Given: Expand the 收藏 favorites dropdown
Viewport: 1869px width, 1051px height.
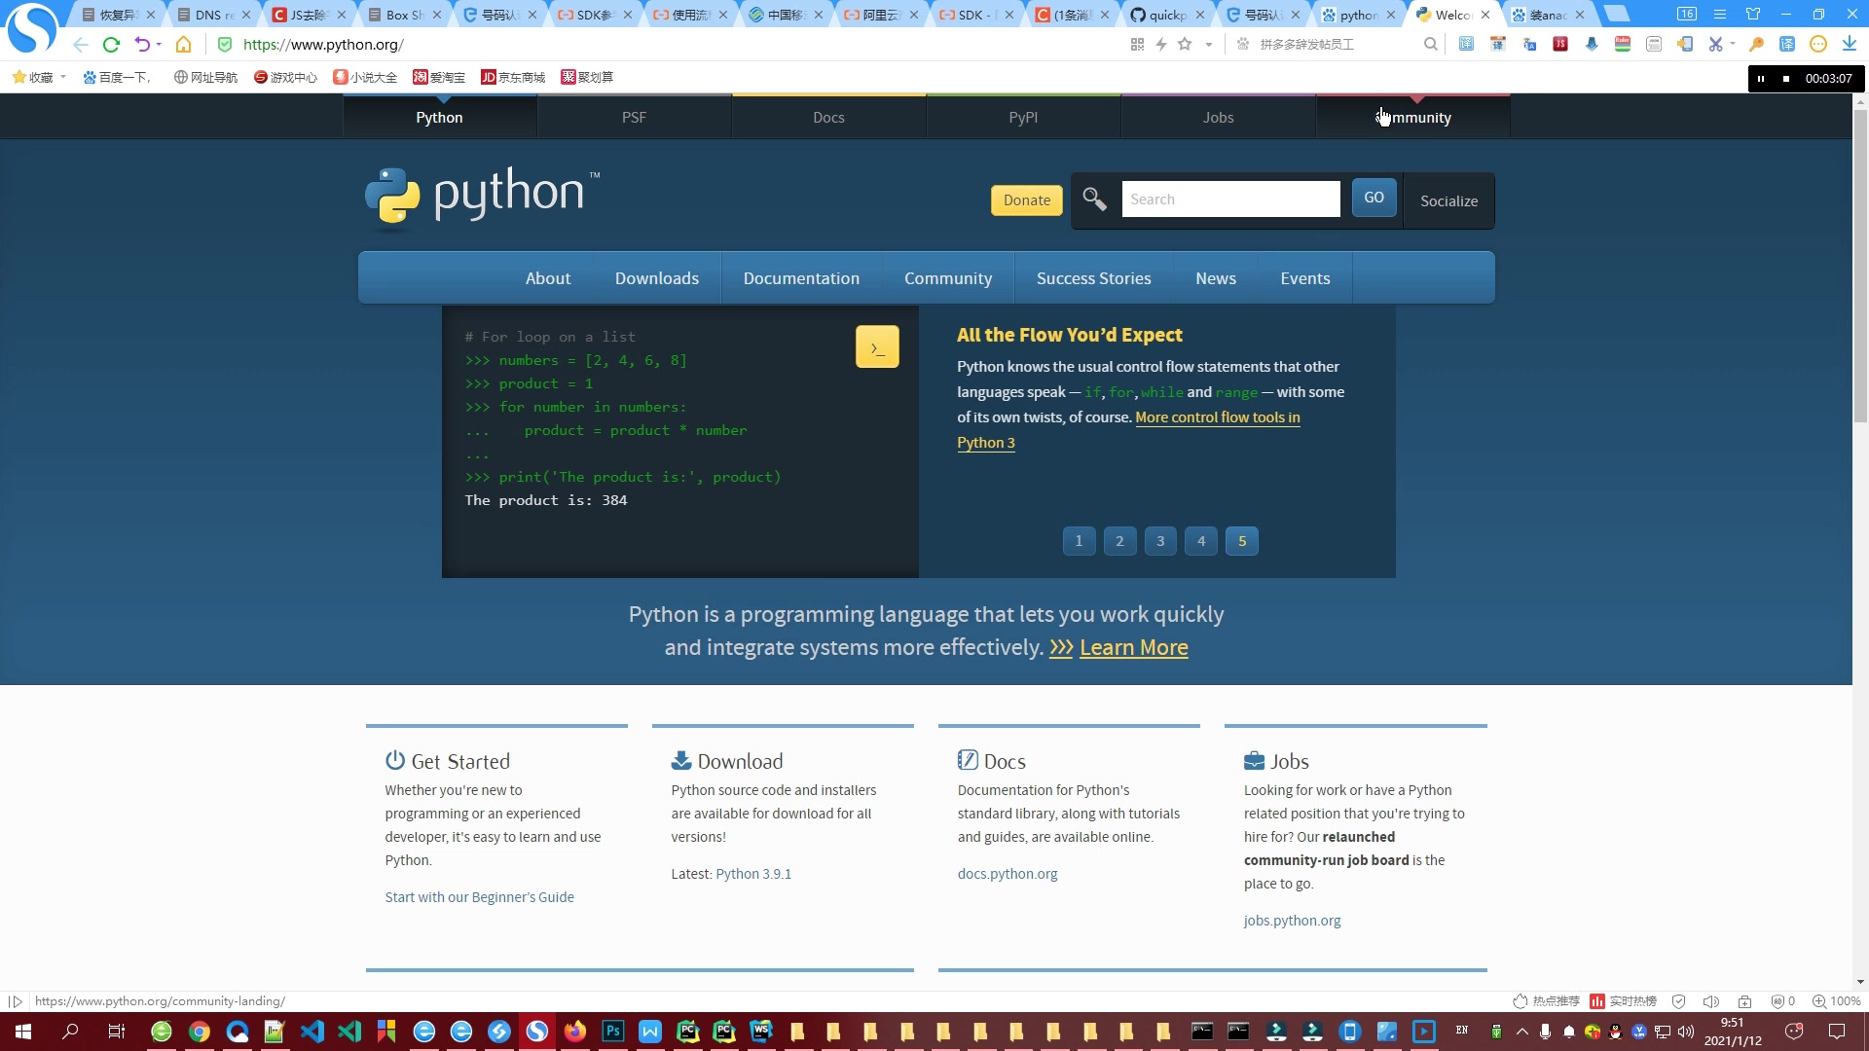Looking at the screenshot, I should click(63, 77).
